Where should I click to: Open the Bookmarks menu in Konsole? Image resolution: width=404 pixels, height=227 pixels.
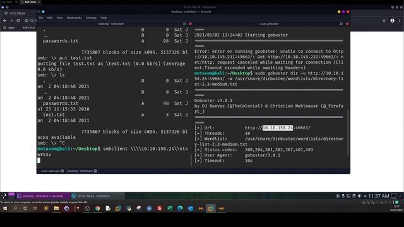pyautogui.click(x=74, y=18)
